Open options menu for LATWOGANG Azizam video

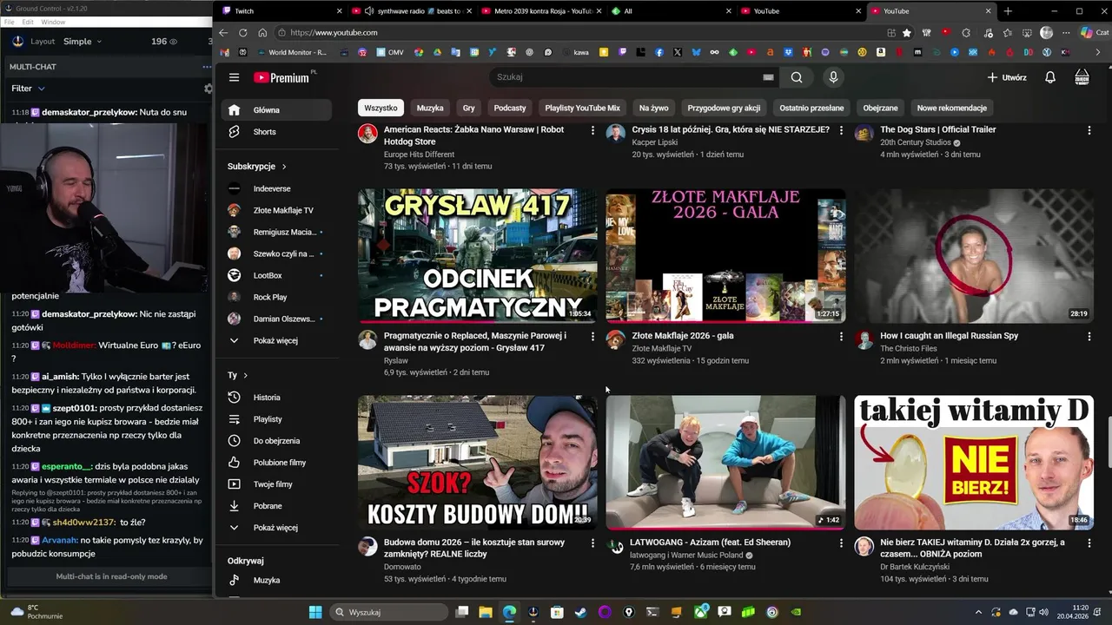(x=840, y=543)
